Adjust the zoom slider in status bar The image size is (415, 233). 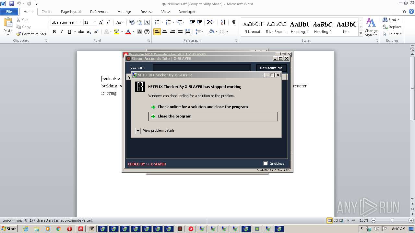[x=392, y=220]
